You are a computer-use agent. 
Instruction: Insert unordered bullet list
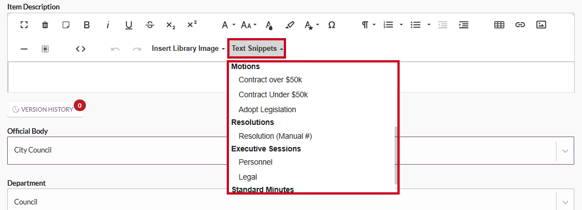point(415,25)
